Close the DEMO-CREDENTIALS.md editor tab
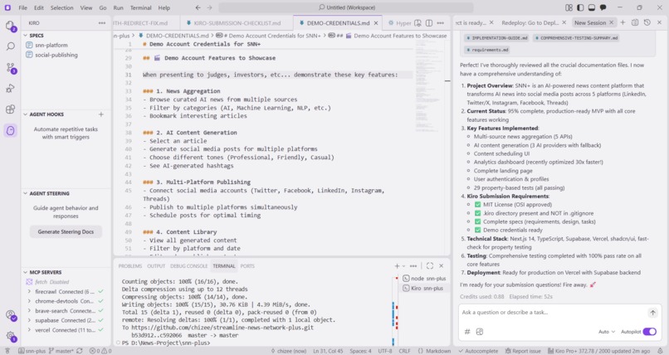669x355 pixels. (376, 23)
